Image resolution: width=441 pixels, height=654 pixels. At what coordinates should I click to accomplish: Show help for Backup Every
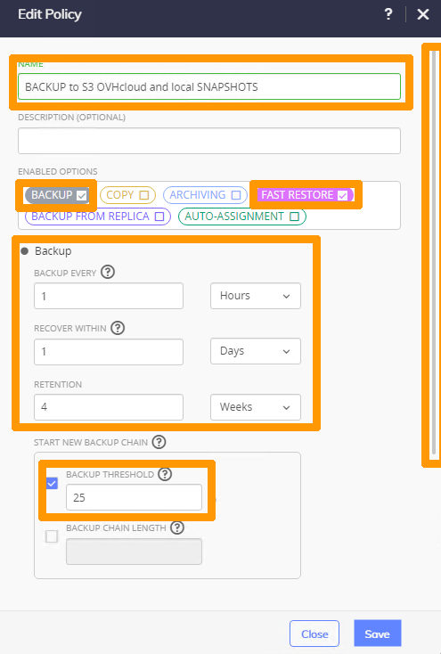point(108,273)
